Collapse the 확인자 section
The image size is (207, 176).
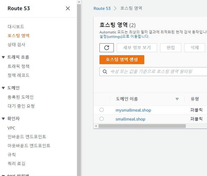[3, 119]
